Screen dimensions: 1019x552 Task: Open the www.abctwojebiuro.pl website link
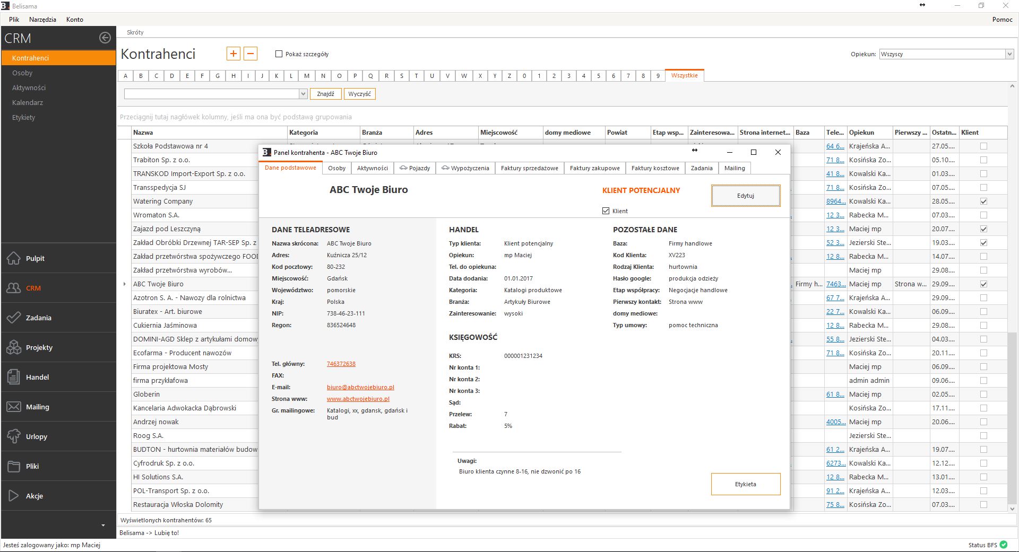[358, 399]
